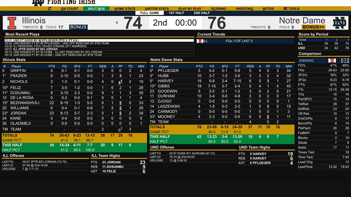
Task: Switch to Full Game stats view
Action: 150,13
